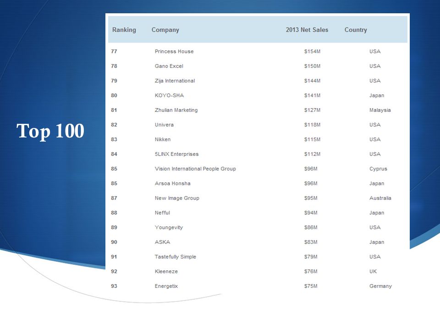This screenshot has width=440, height=330.
Task: Click UK in the Country column
Action: click(373, 271)
